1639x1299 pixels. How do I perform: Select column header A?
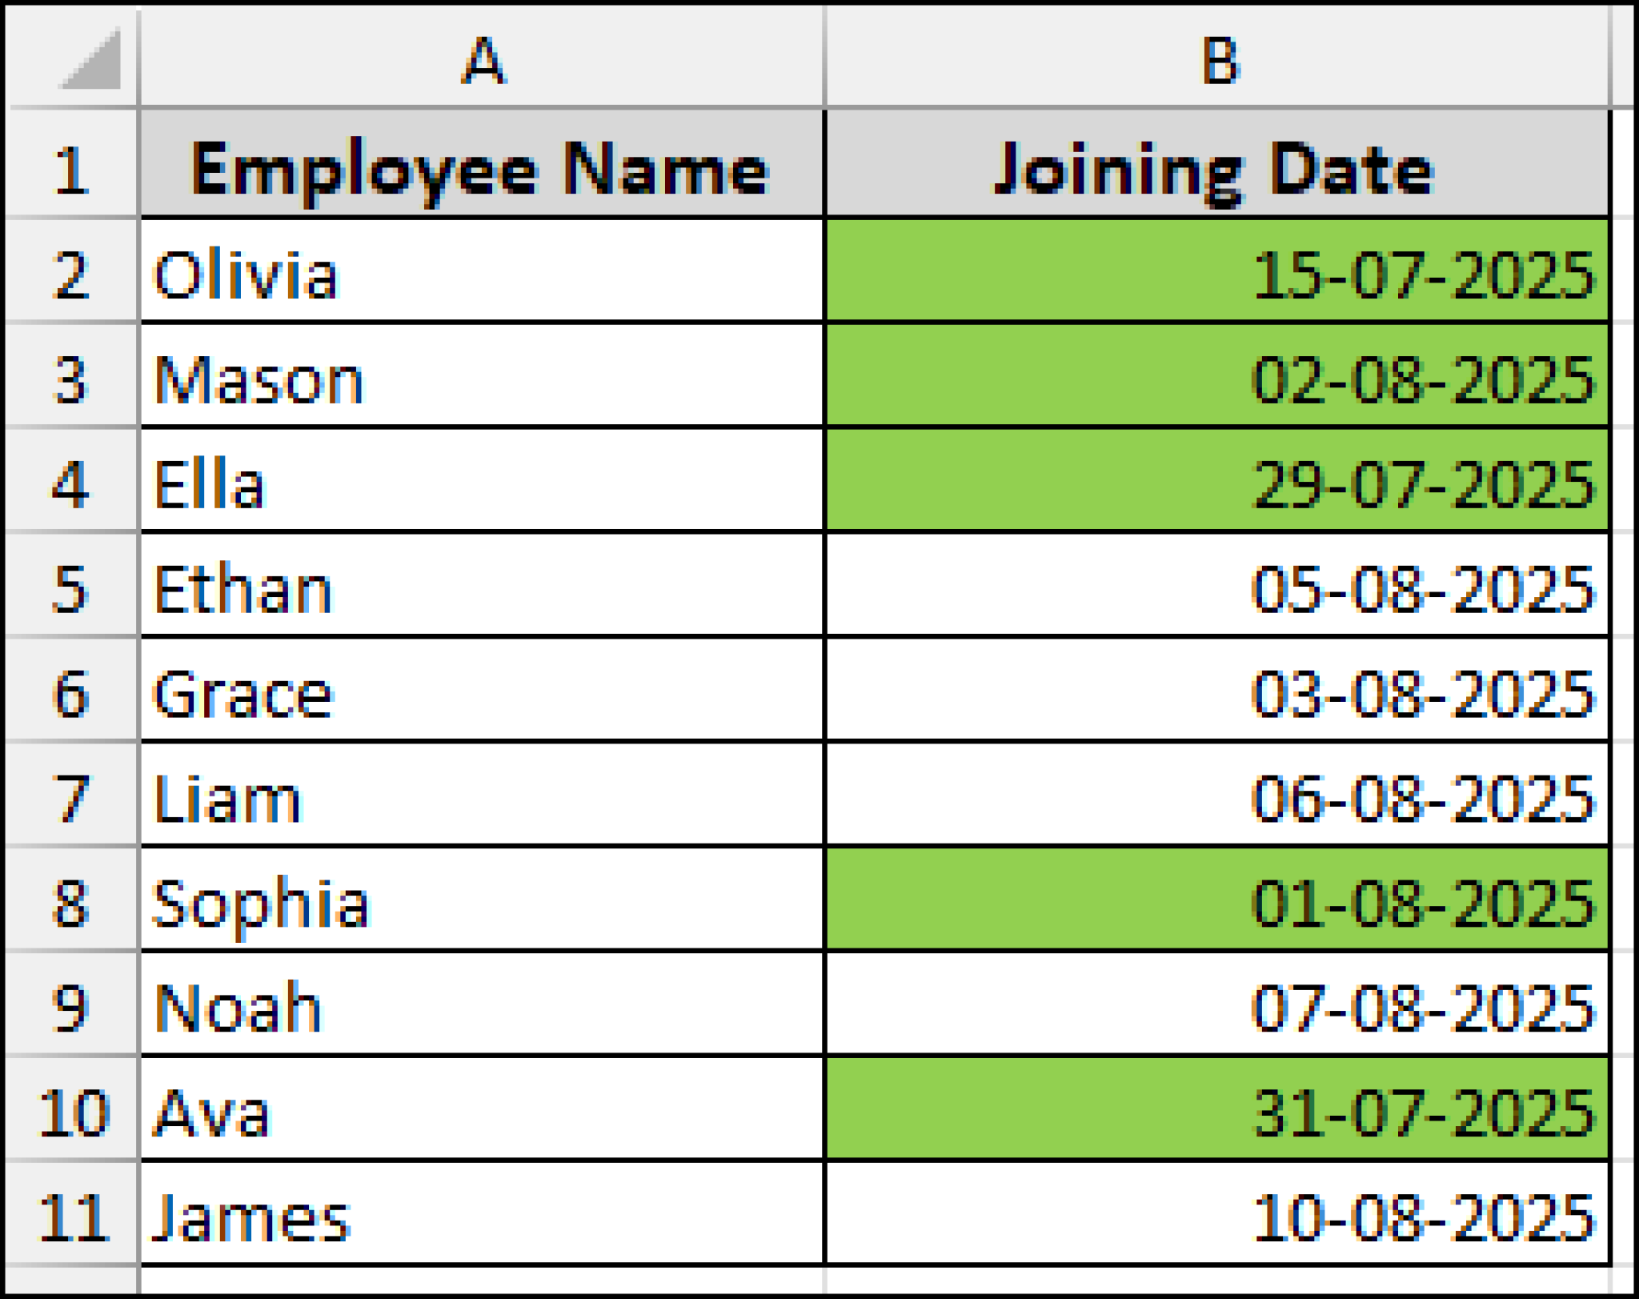[x=480, y=56]
